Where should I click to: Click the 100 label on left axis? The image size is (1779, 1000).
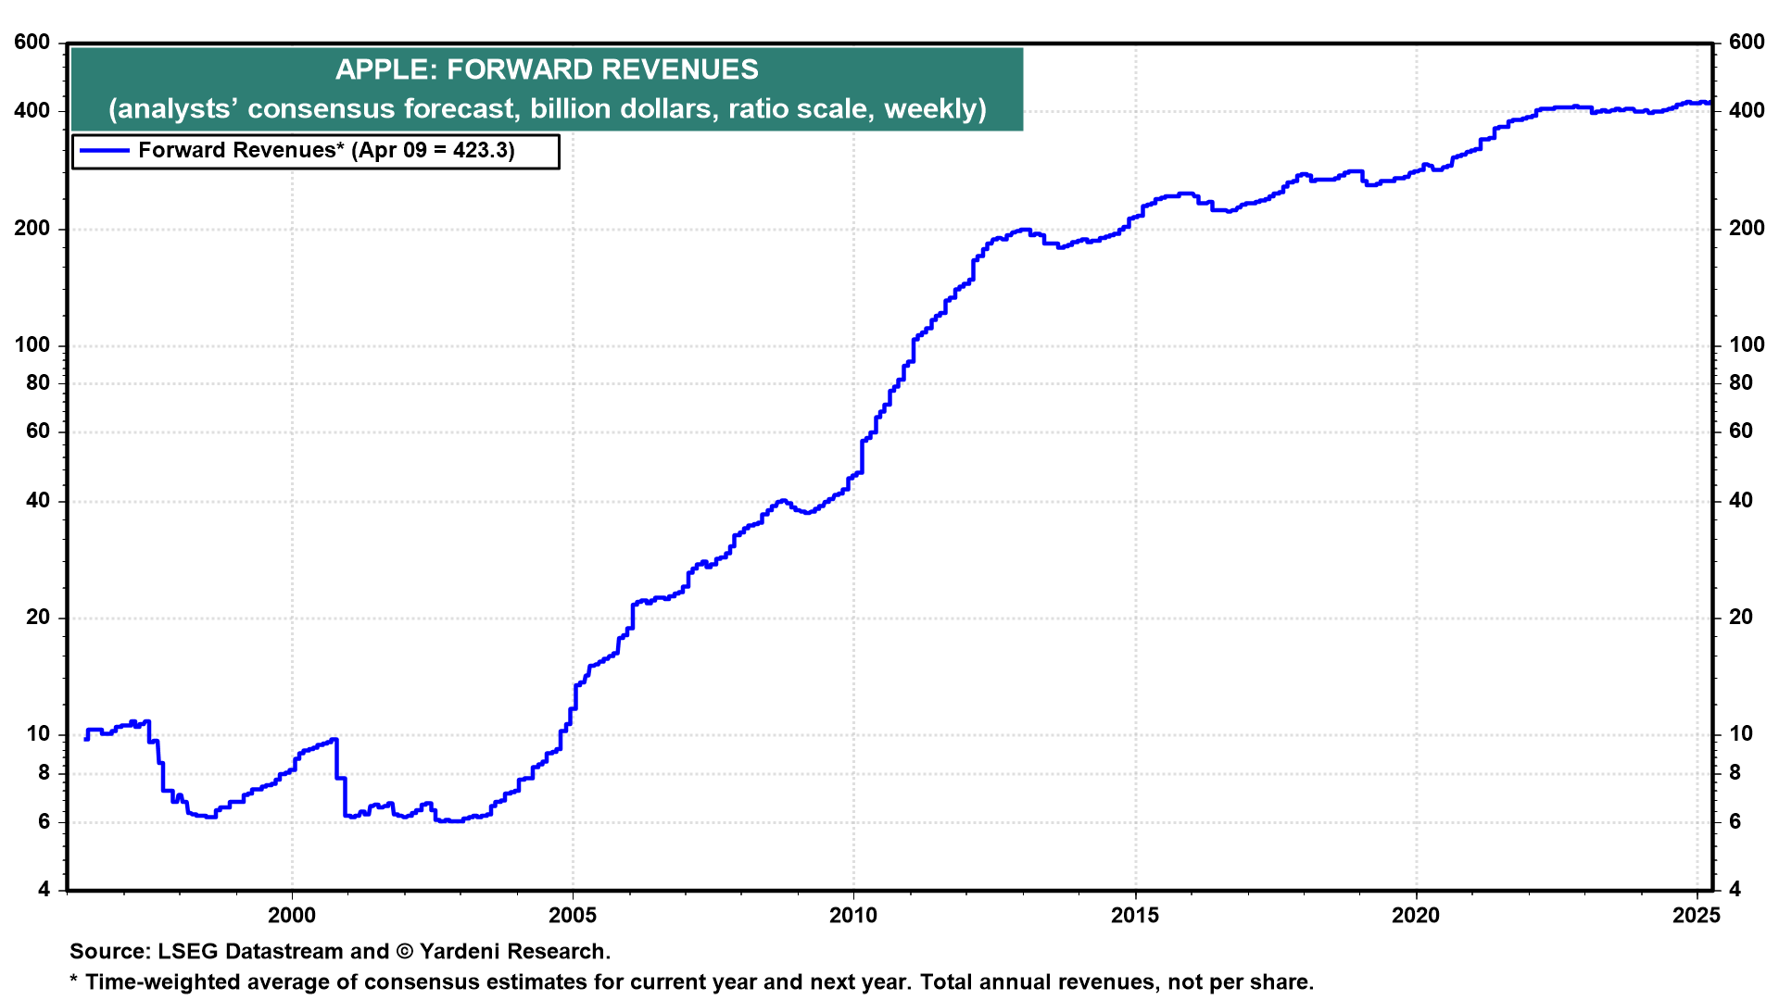(32, 345)
